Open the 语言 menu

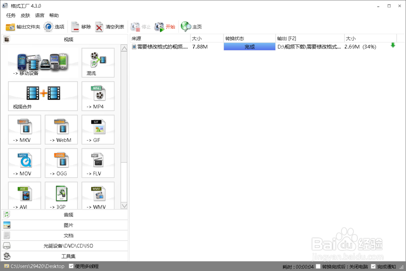pos(40,15)
